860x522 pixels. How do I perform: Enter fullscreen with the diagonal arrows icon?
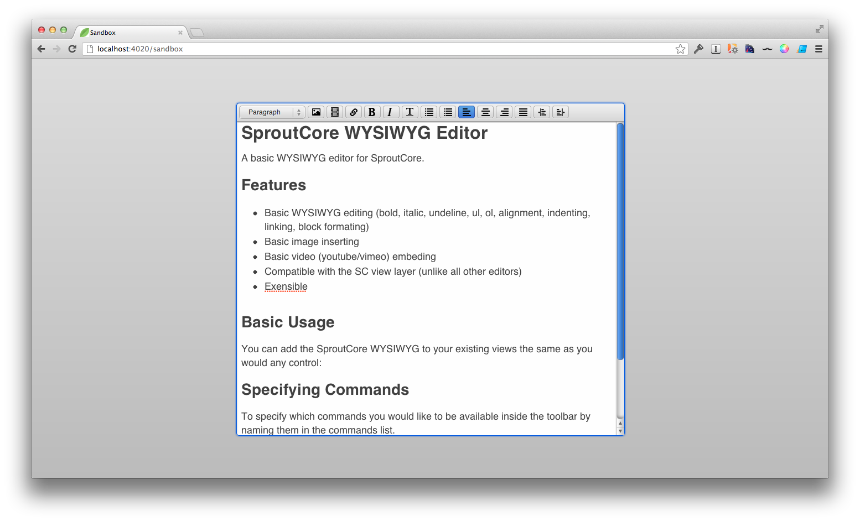coord(819,29)
